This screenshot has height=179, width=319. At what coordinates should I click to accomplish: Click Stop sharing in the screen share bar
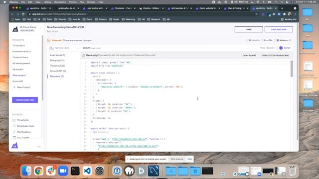click(x=177, y=159)
